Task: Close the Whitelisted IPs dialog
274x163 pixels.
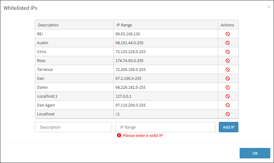Action: point(268,7)
